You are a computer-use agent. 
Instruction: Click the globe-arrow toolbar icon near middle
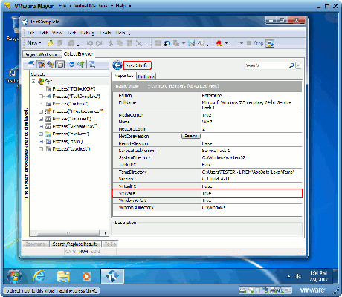pos(167,43)
